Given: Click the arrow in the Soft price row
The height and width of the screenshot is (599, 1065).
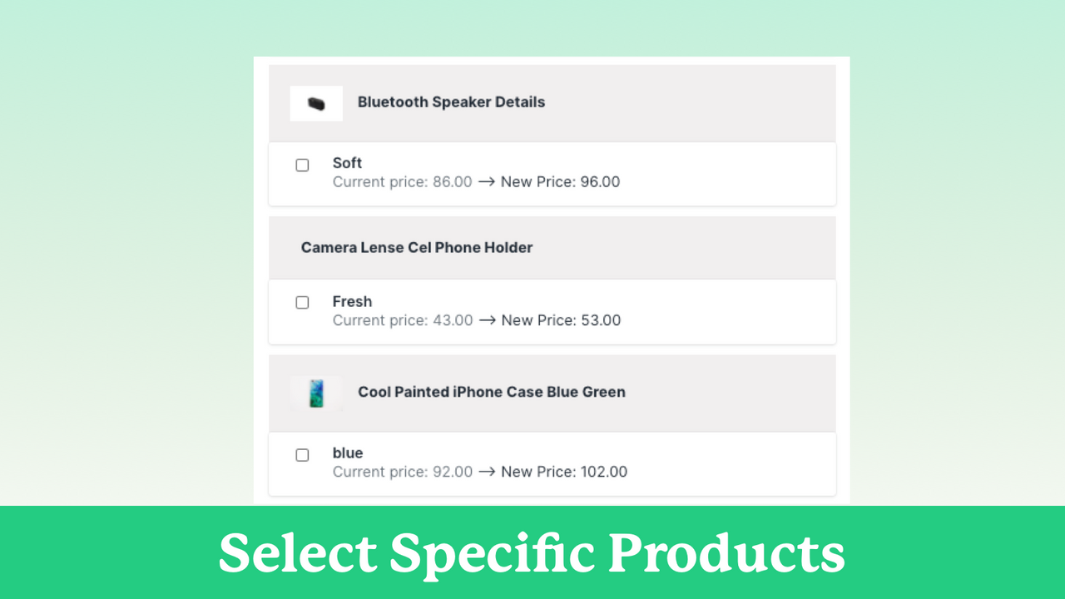Looking at the screenshot, I should [487, 181].
